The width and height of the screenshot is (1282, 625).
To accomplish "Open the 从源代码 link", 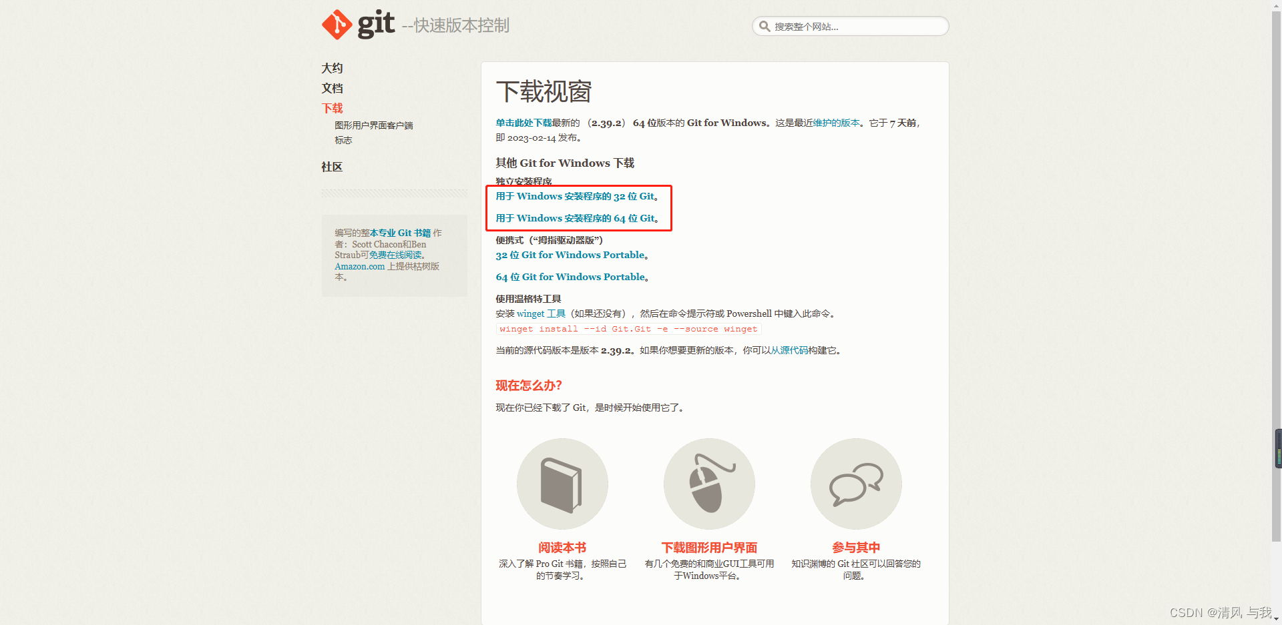I will (x=789, y=350).
